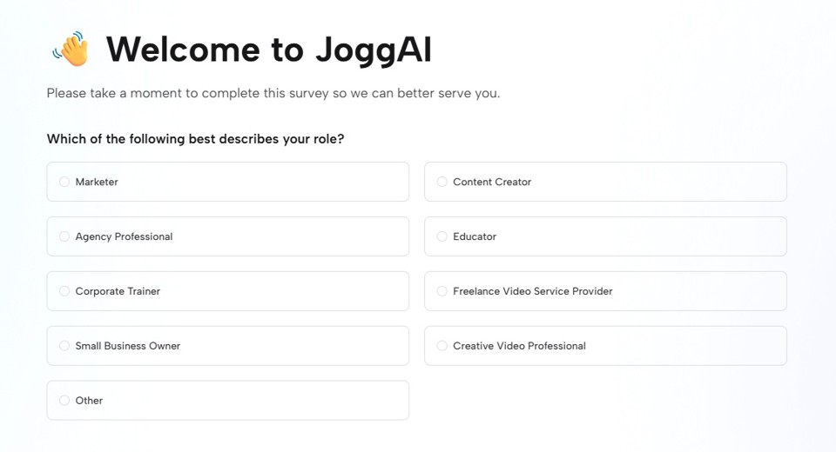Image resolution: width=836 pixels, height=452 pixels.
Task: Click the survey instruction sentence below the heading
Action: pos(273,93)
